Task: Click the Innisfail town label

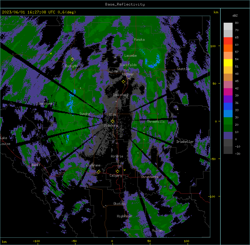Action: click(120, 95)
